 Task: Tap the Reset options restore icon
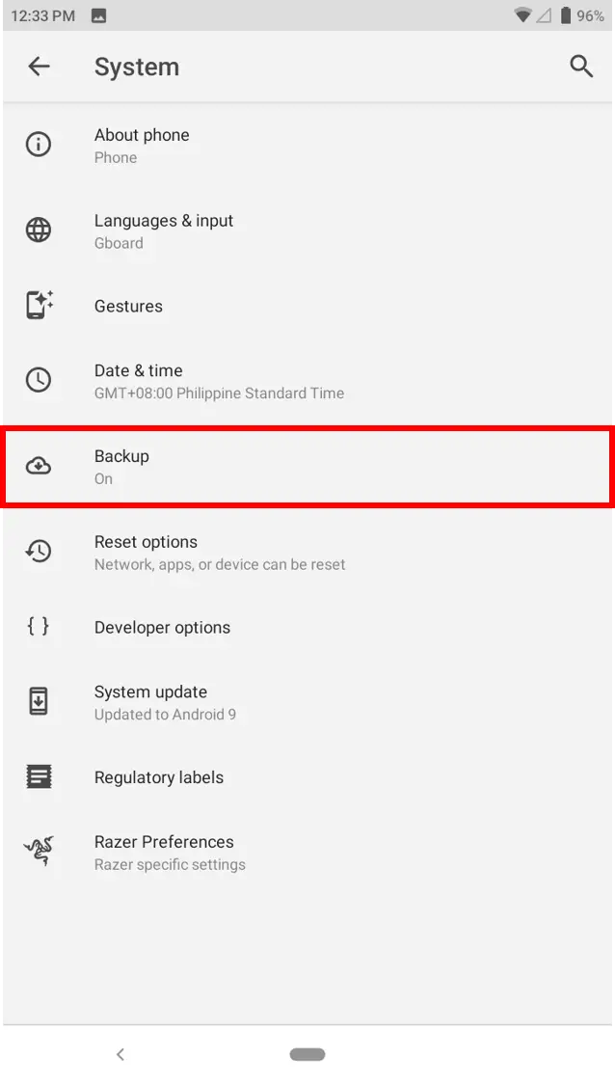(39, 552)
